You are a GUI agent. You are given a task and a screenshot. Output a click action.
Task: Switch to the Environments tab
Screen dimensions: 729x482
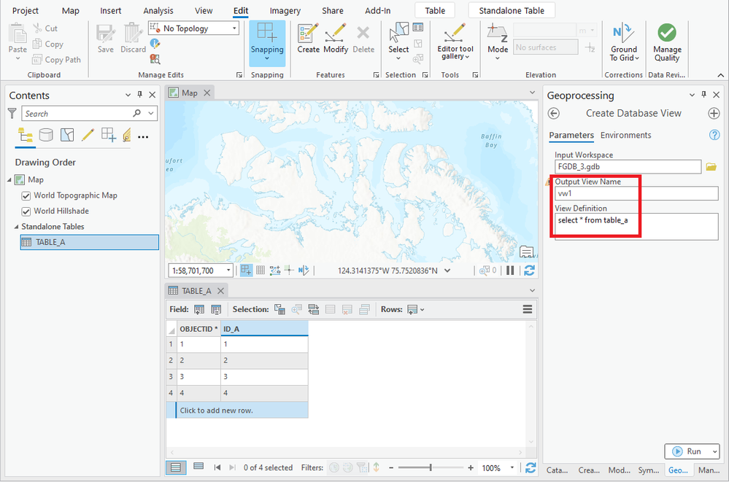(625, 135)
